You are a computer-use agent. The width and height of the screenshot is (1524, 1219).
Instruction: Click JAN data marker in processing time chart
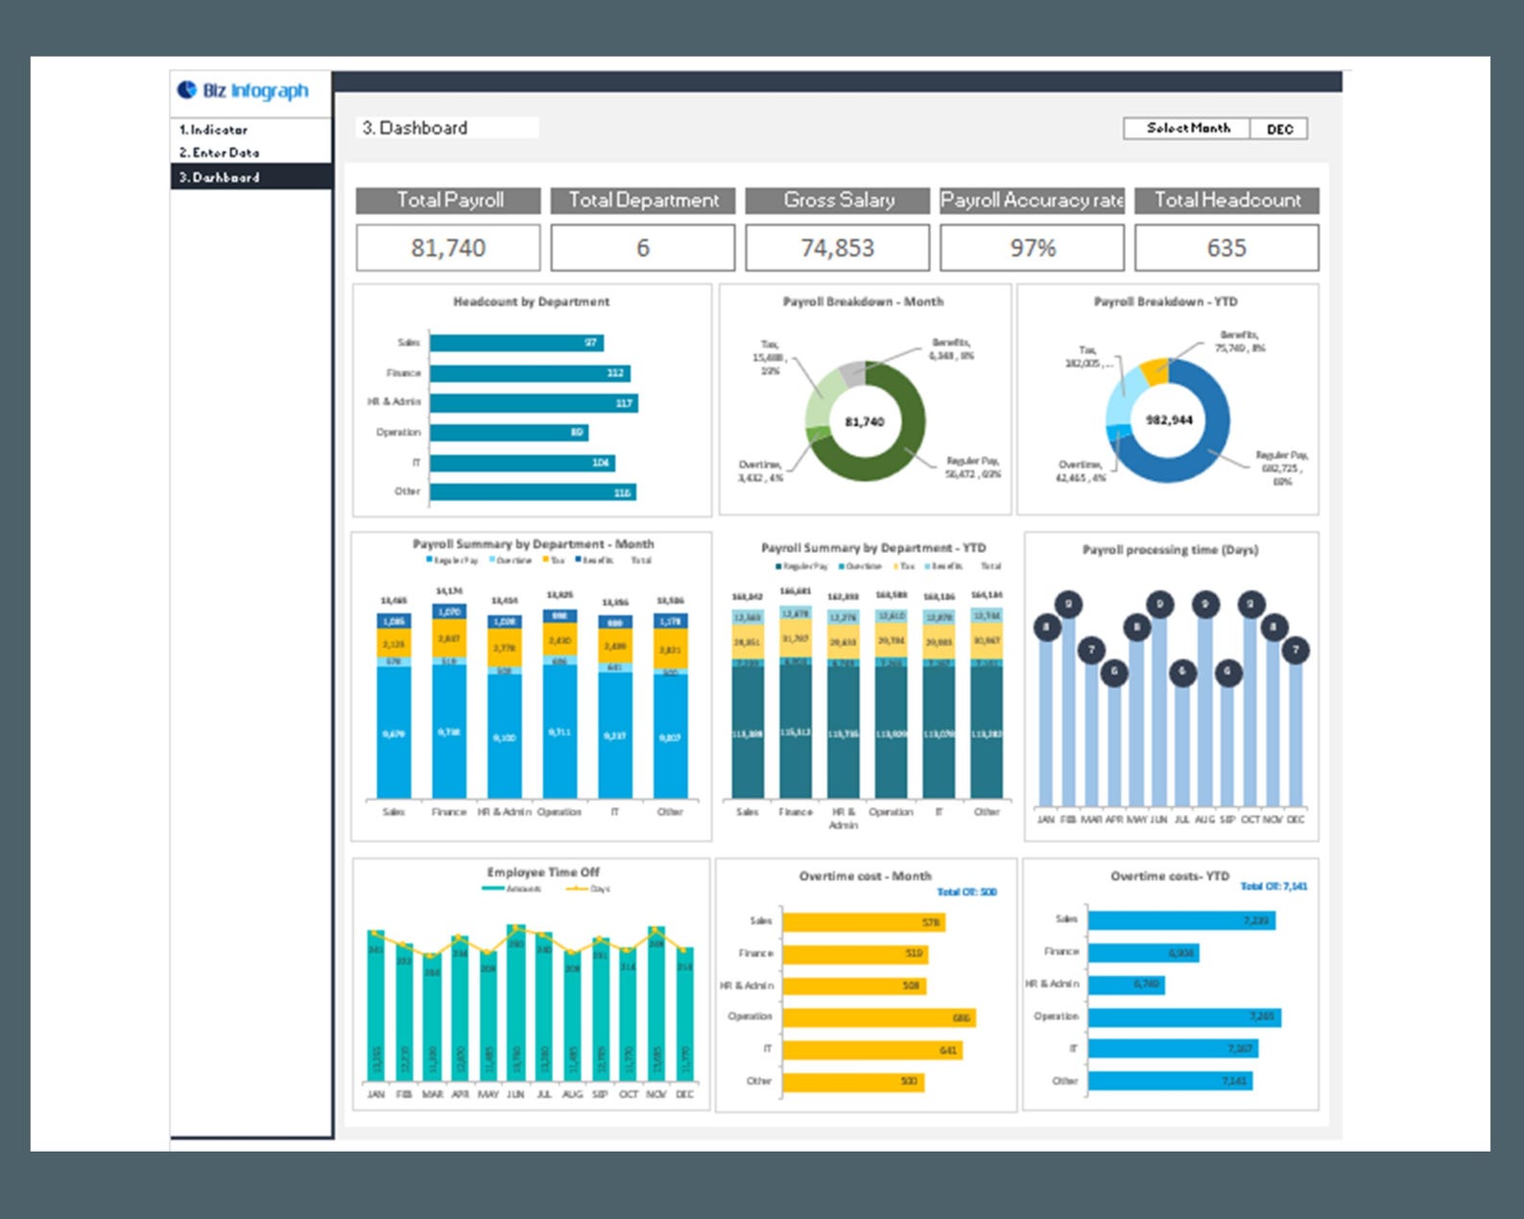click(1046, 628)
